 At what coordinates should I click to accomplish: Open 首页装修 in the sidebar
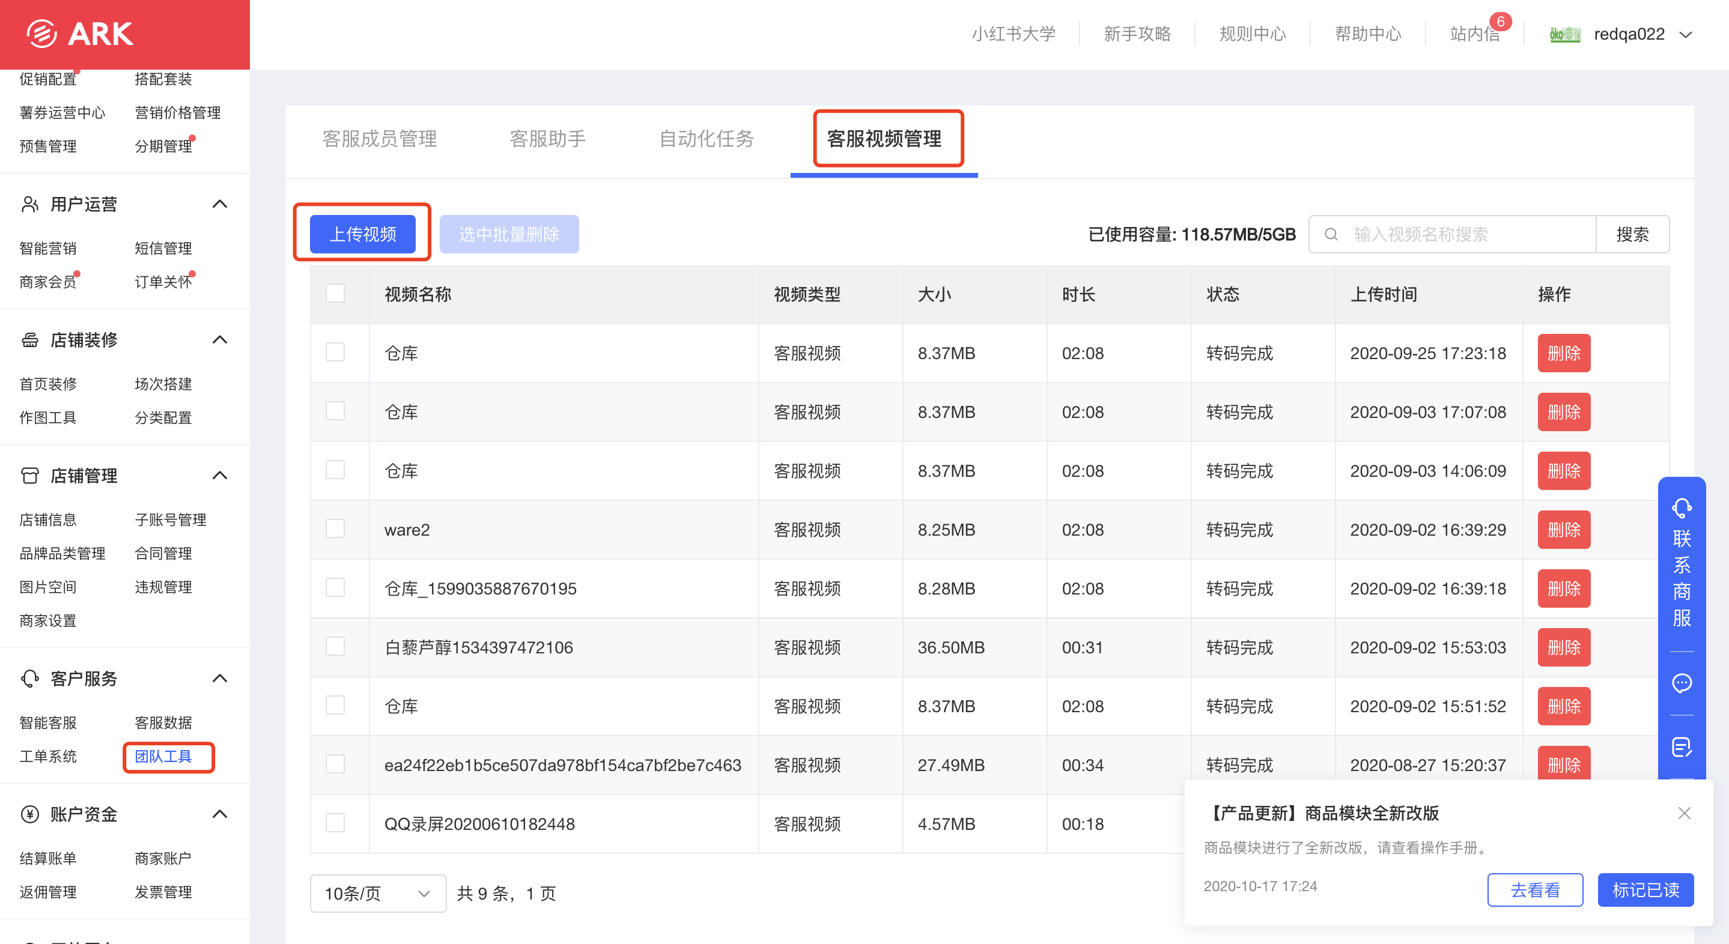47,384
